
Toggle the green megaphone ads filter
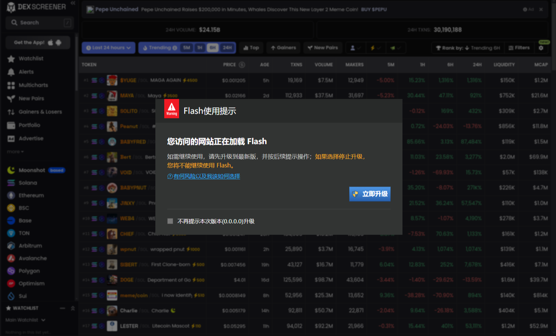395,48
